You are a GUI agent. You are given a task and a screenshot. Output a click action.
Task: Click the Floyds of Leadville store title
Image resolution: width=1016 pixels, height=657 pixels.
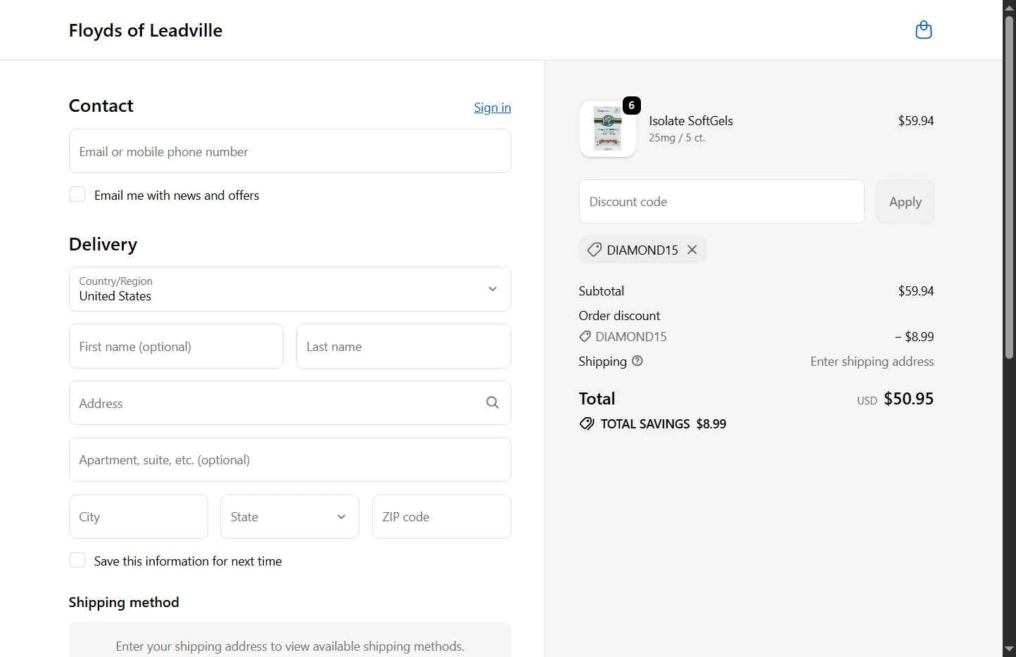pos(146,30)
